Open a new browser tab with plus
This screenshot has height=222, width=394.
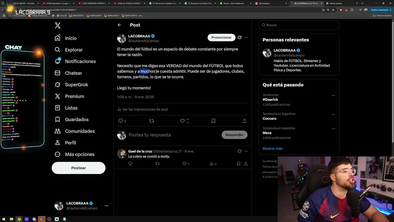coord(362,3)
